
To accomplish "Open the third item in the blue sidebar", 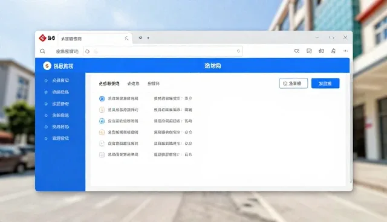I will click(x=60, y=104).
